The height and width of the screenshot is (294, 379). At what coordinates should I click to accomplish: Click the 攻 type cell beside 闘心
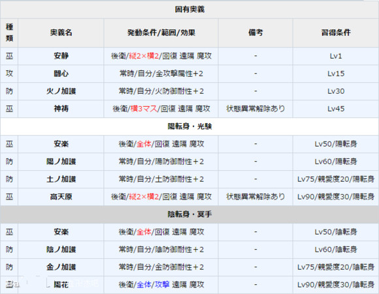[x=9, y=74]
